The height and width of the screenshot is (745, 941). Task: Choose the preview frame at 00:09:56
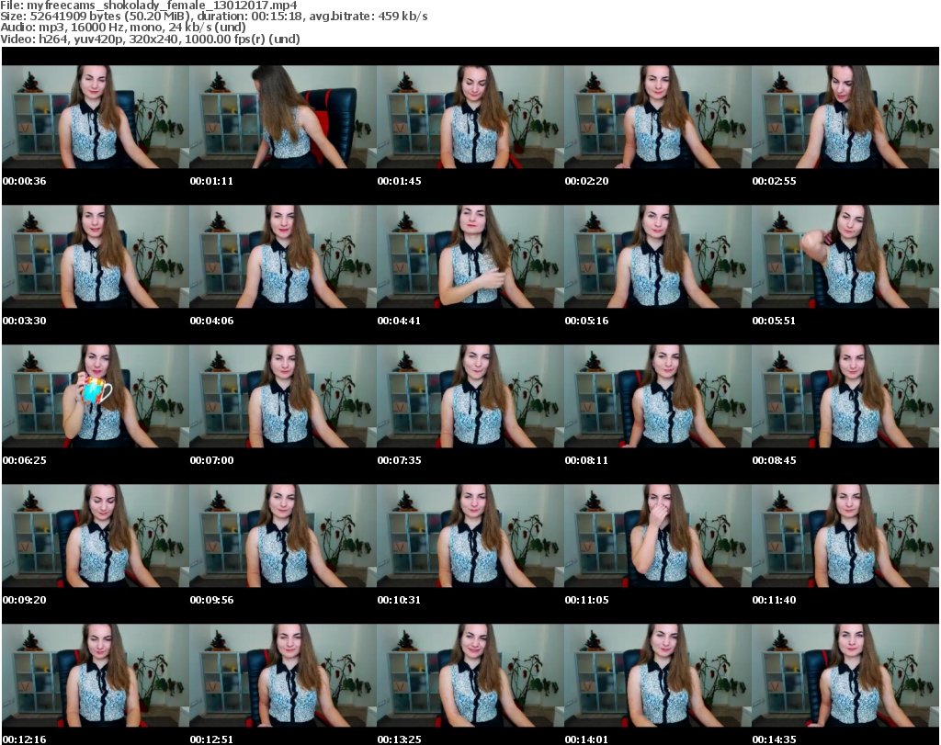[283, 536]
